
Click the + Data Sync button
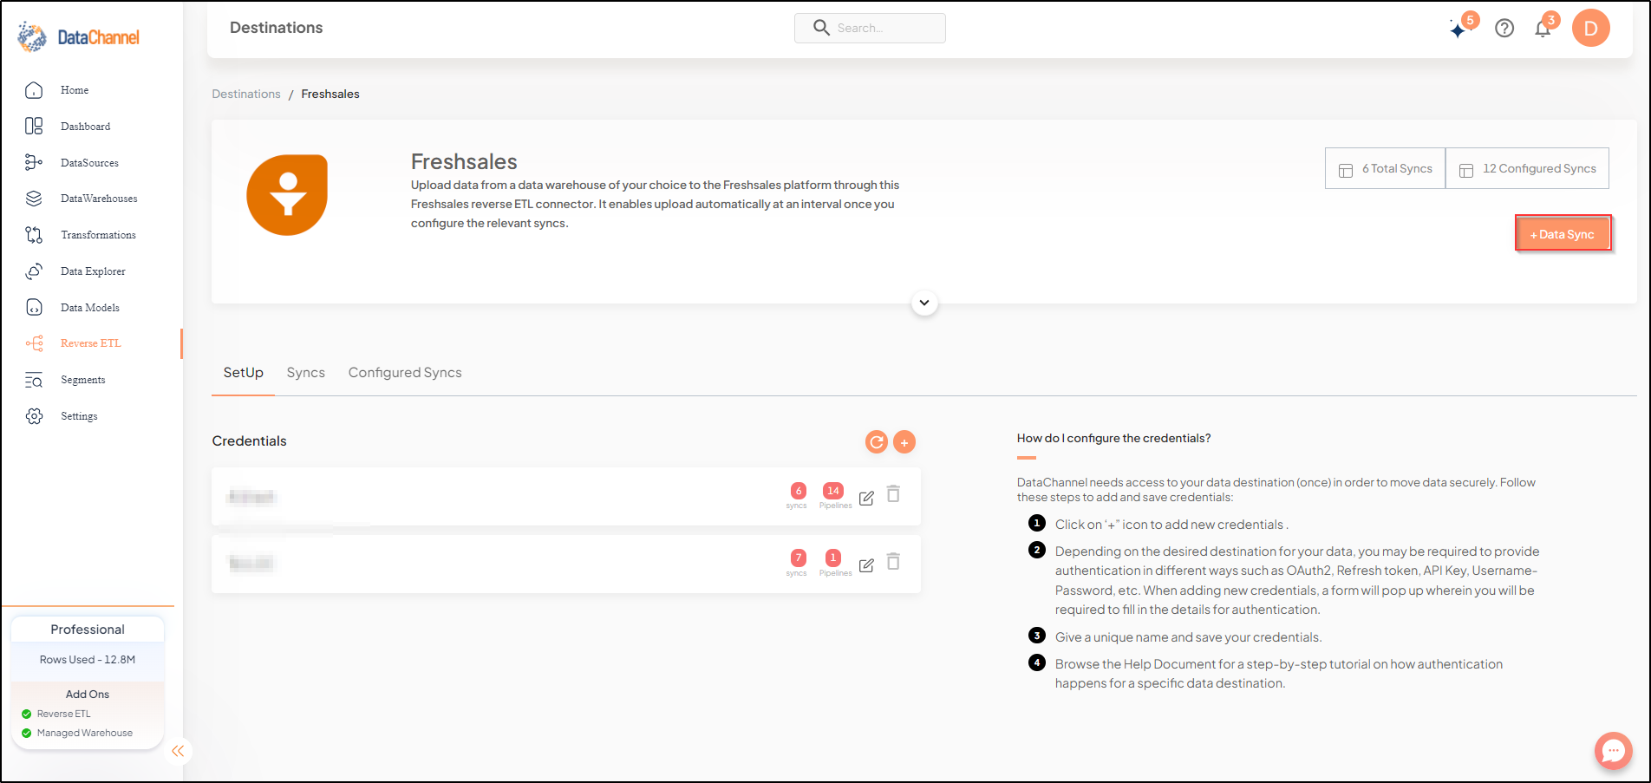pos(1563,234)
